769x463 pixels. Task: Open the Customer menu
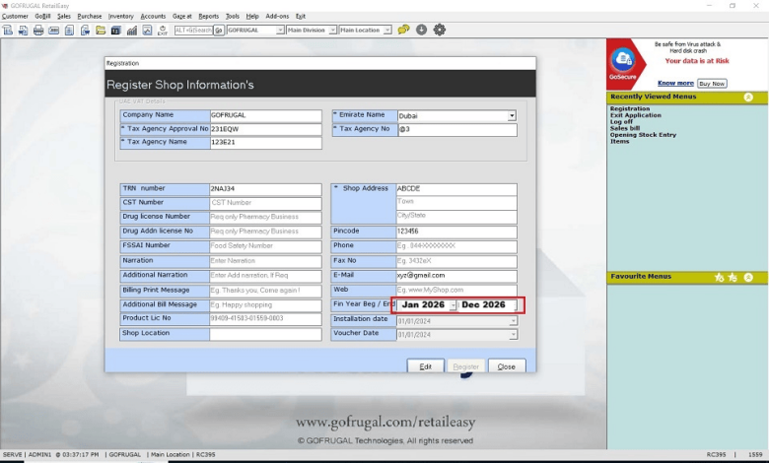[x=15, y=16]
